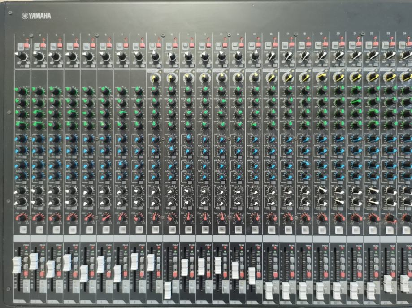Click the gain knob on channel 1

point(22,56)
